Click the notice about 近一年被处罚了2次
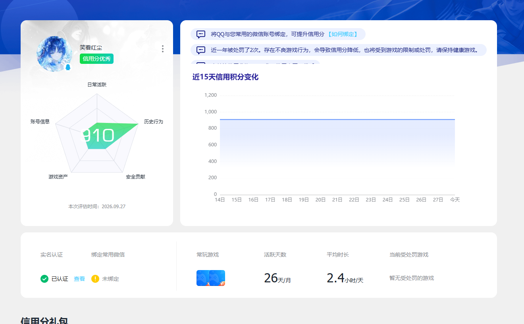The height and width of the screenshot is (324, 524). (x=339, y=50)
